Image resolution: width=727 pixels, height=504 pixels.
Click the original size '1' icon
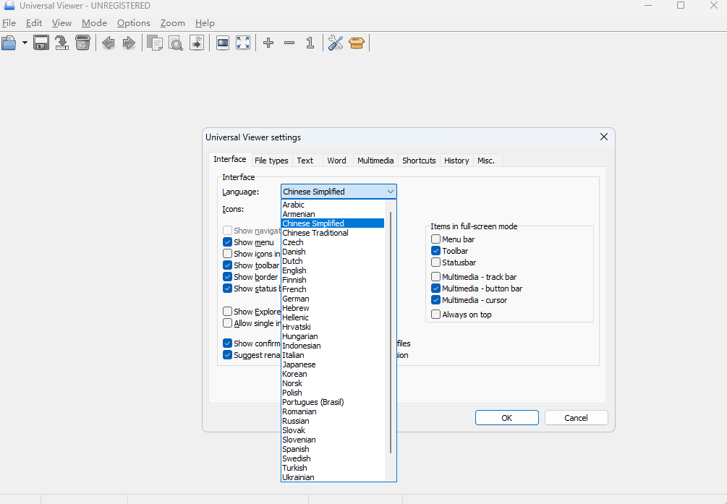pos(310,43)
